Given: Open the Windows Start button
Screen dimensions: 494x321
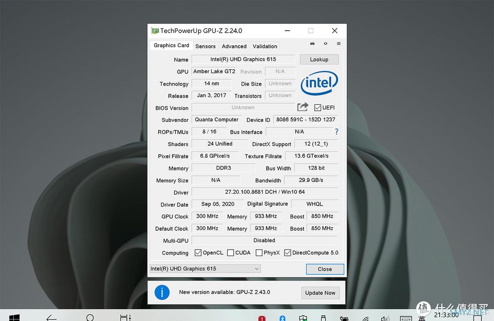Looking at the screenshot, I should click(14, 317).
